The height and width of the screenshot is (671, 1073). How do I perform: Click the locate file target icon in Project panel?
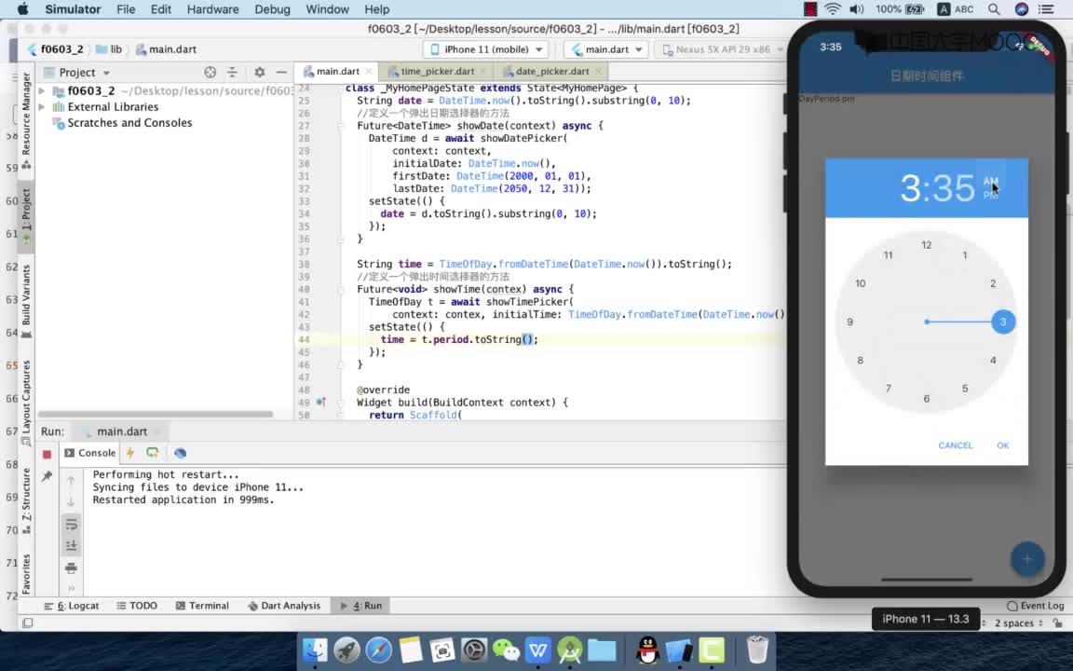pos(211,72)
